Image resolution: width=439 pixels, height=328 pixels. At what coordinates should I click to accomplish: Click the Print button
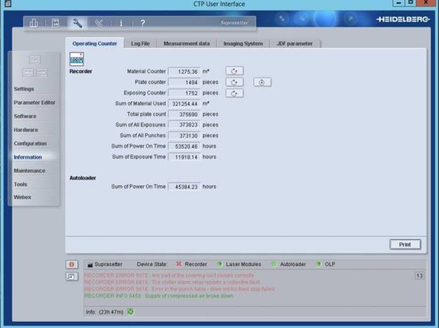pyautogui.click(x=405, y=245)
